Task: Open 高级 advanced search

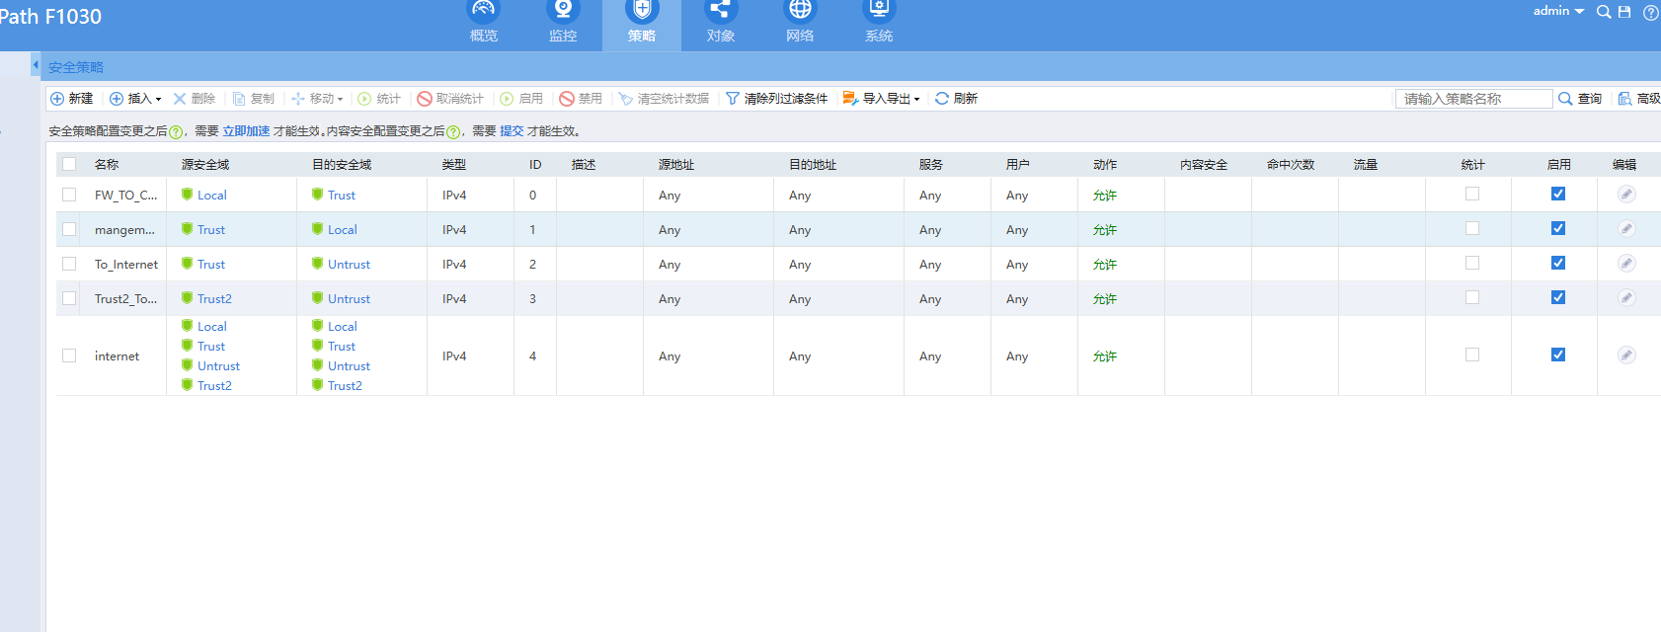Action: tap(1639, 99)
